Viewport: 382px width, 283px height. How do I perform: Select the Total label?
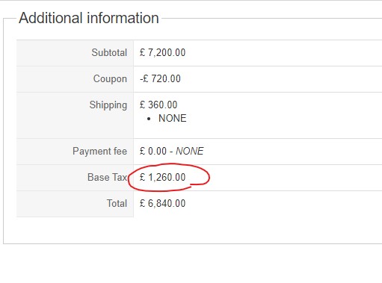click(x=117, y=203)
